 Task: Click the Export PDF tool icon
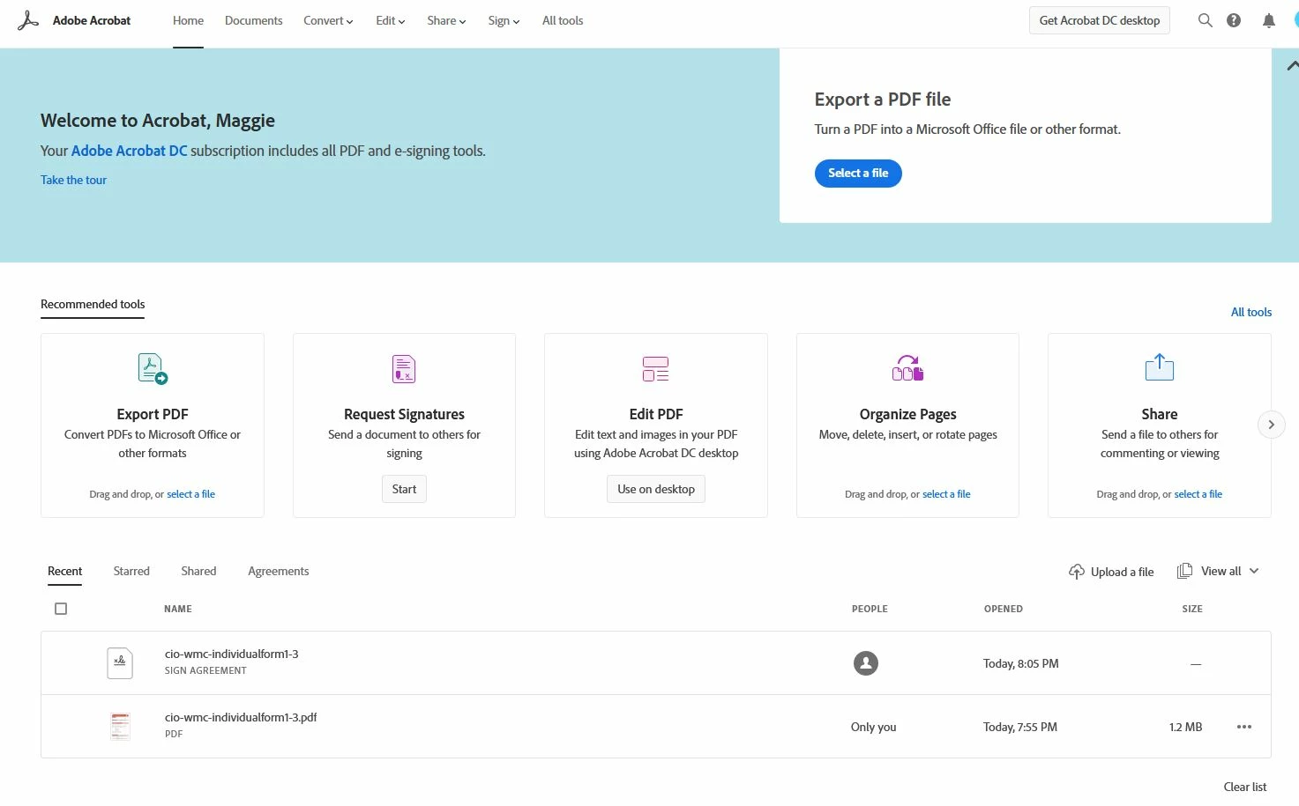point(153,368)
